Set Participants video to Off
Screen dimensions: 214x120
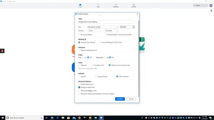[110, 58]
